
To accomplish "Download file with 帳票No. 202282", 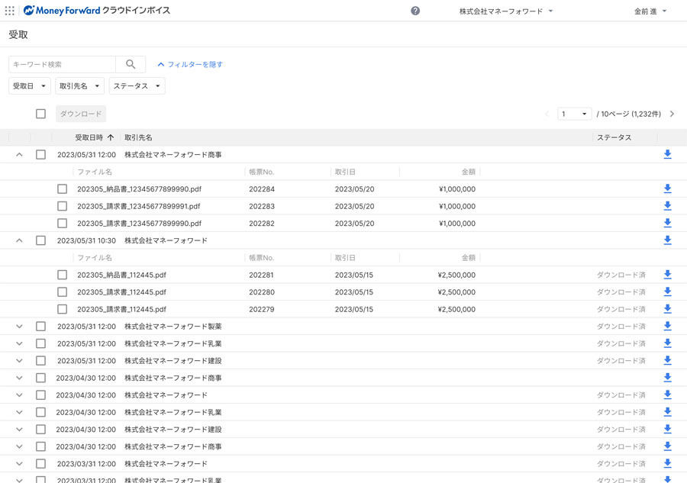I will (668, 223).
